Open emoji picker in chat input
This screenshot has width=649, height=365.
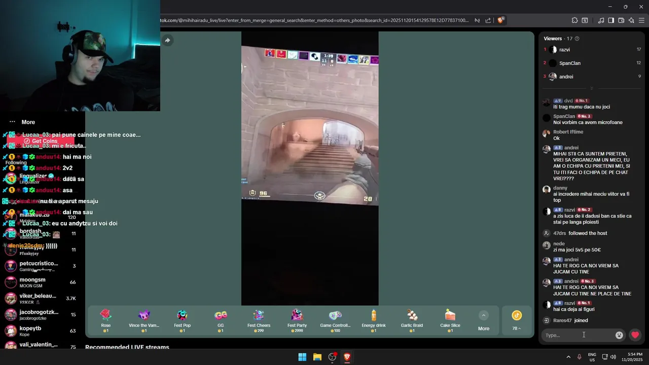(x=619, y=335)
